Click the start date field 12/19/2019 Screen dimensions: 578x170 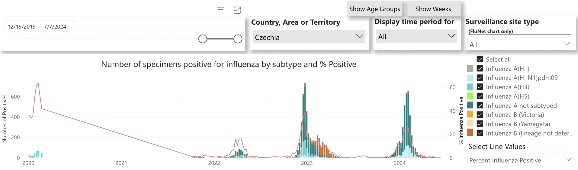tap(22, 26)
